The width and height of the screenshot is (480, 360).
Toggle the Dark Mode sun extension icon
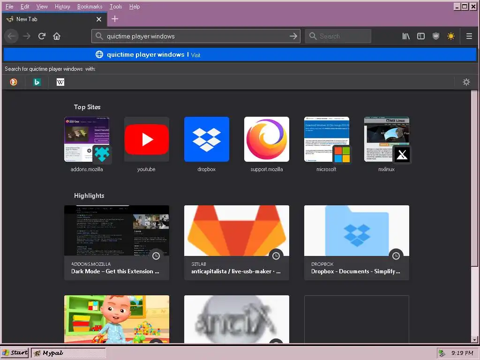[x=451, y=36]
